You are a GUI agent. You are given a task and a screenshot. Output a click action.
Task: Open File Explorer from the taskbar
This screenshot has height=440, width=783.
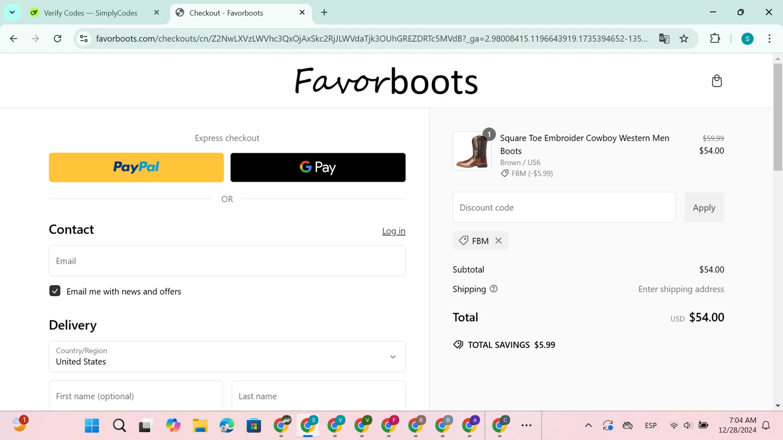[x=200, y=426]
